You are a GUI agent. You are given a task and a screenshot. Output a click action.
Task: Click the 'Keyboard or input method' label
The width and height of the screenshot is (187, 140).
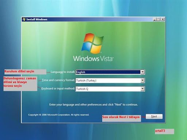coord(58,89)
